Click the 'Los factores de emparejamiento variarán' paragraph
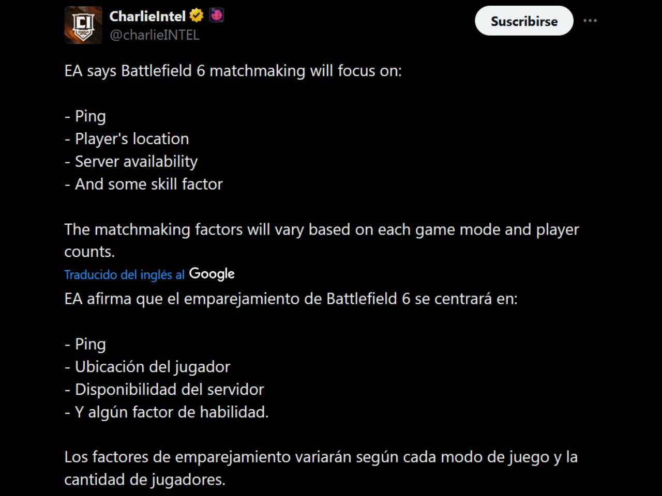The width and height of the screenshot is (662, 496). click(x=321, y=468)
